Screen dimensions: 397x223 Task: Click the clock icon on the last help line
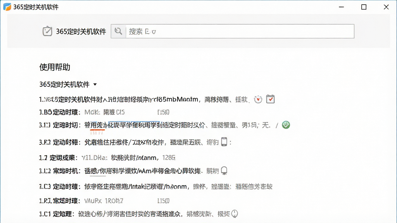[235, 214]
